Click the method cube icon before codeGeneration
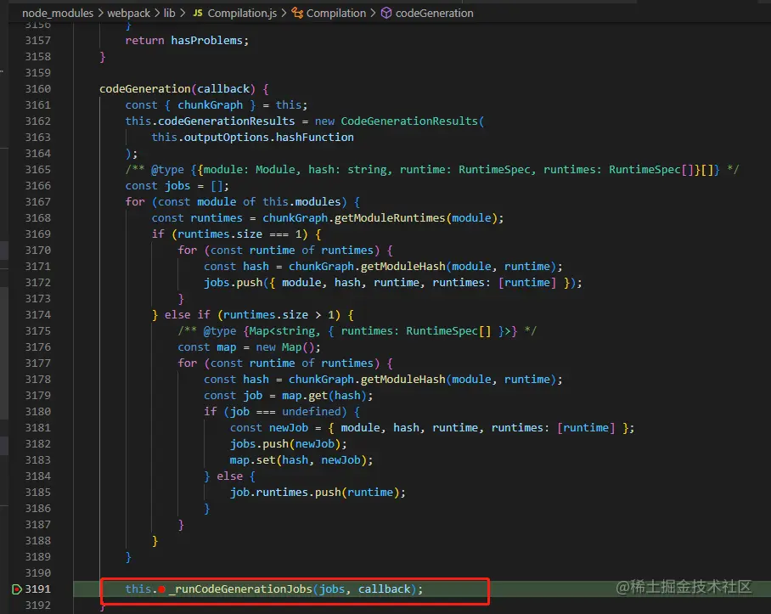 (x=386, y=14)
